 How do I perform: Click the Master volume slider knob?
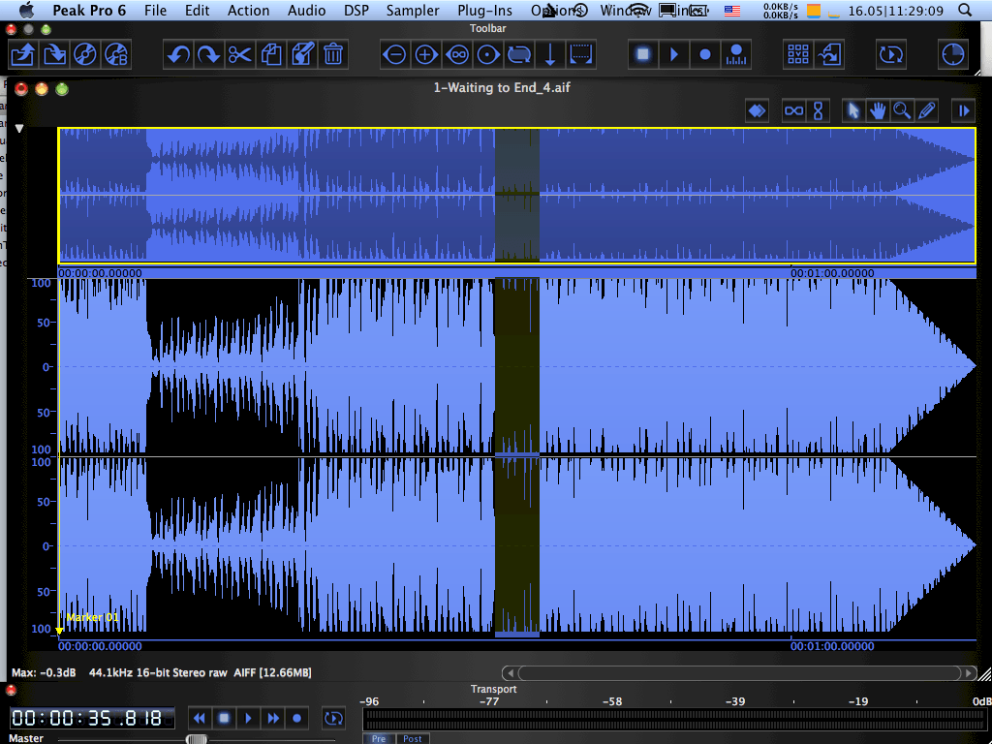[197, 739]
